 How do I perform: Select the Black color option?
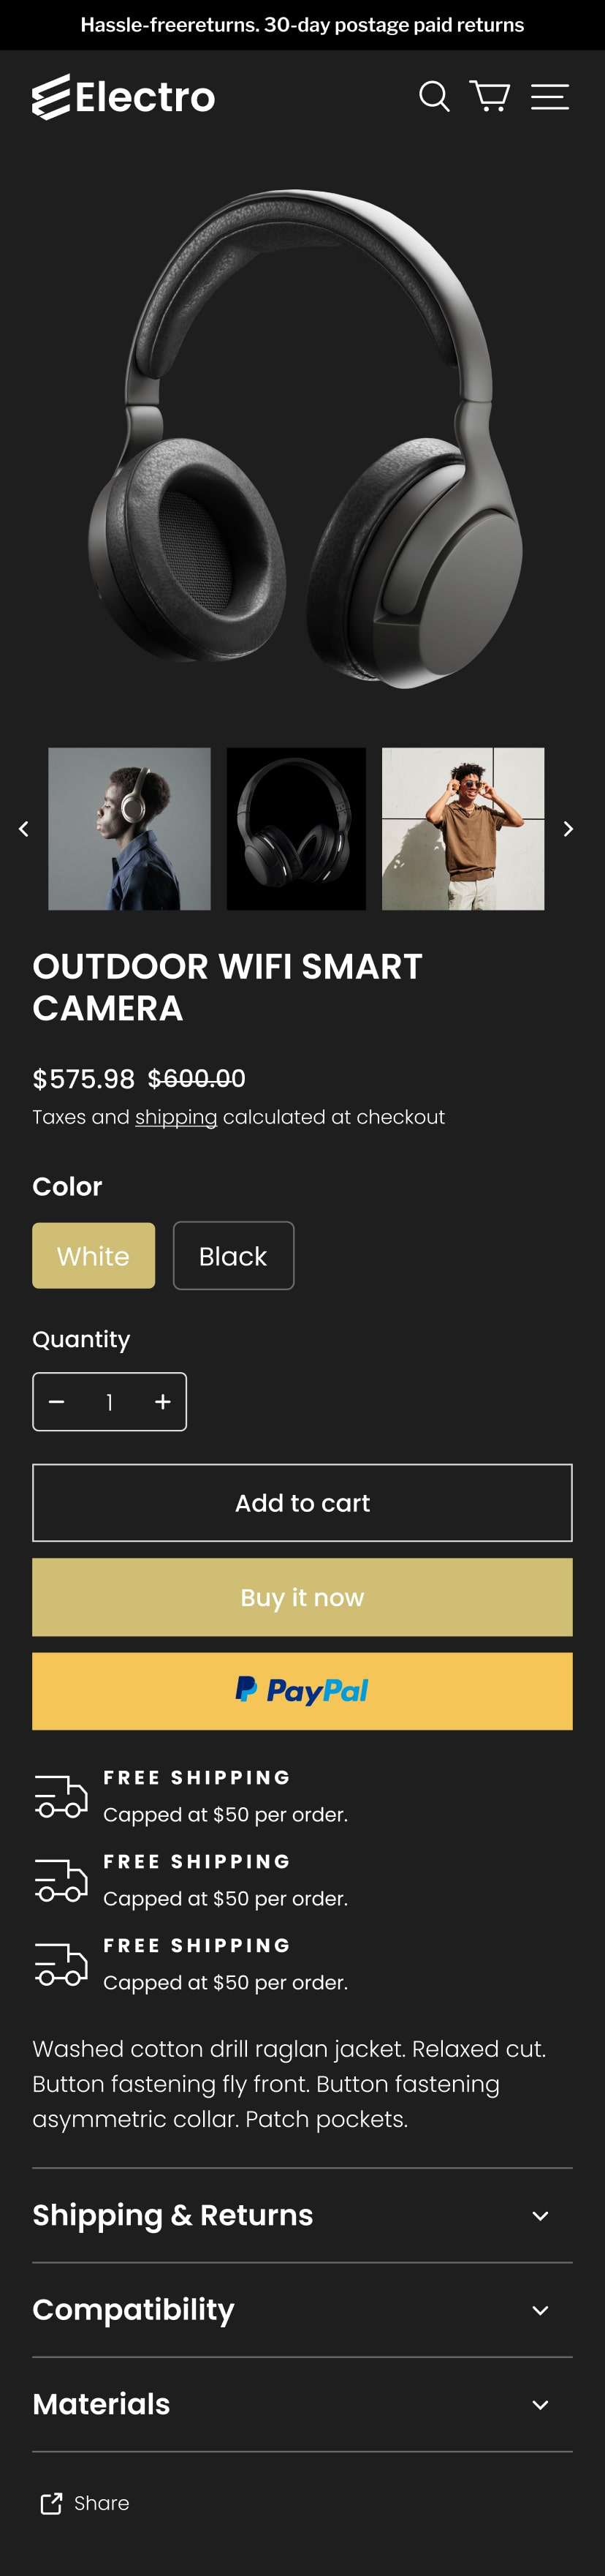tap(234, 1256)
